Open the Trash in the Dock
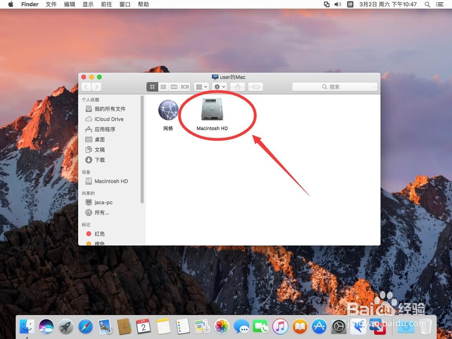Viewport: 452px width, 339px height. click(x=426, y=327)
